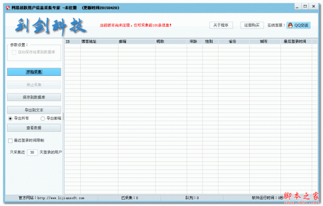The image size is (323, 206).
Task: Open the 关于程序 dialog
Action: pos(221,25)
